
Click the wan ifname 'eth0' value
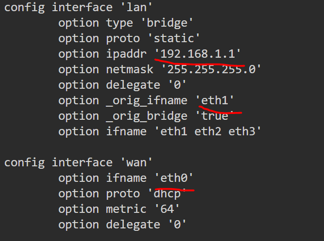[x=174, y=178]
